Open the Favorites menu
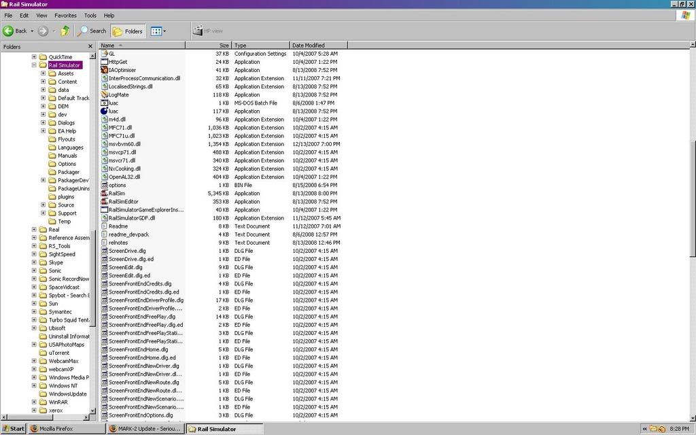Screen dimensions: 696x435 click(x=65, y=15)
